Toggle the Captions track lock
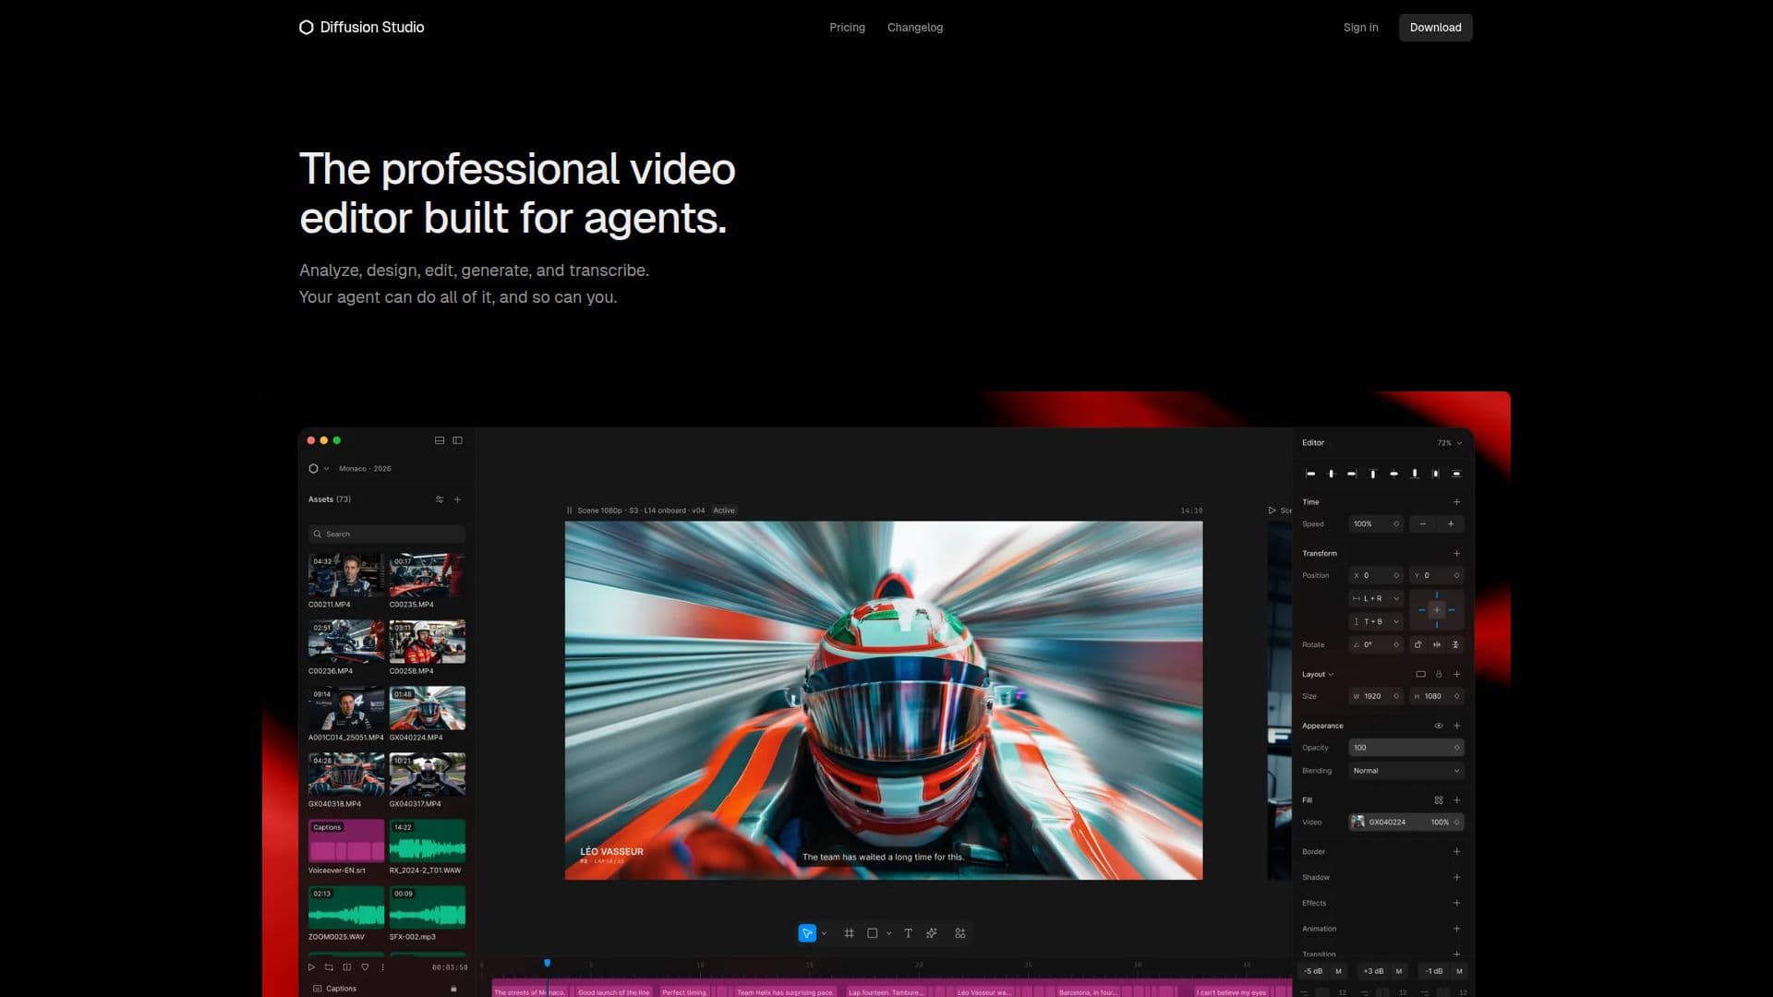The height and width of the screenshot is (997, 1773). [x=453, y=989]
